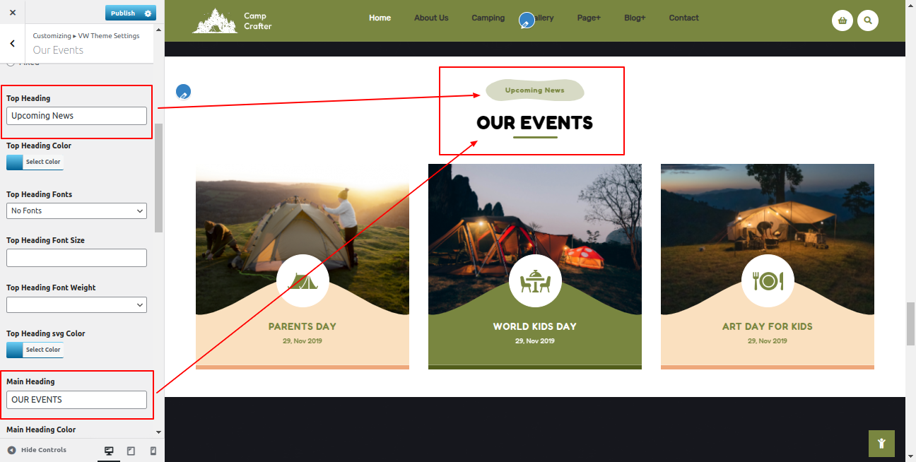The image size is (916, 462).
Task: Click the accessibility icon at bottom right
Action: 881,444
